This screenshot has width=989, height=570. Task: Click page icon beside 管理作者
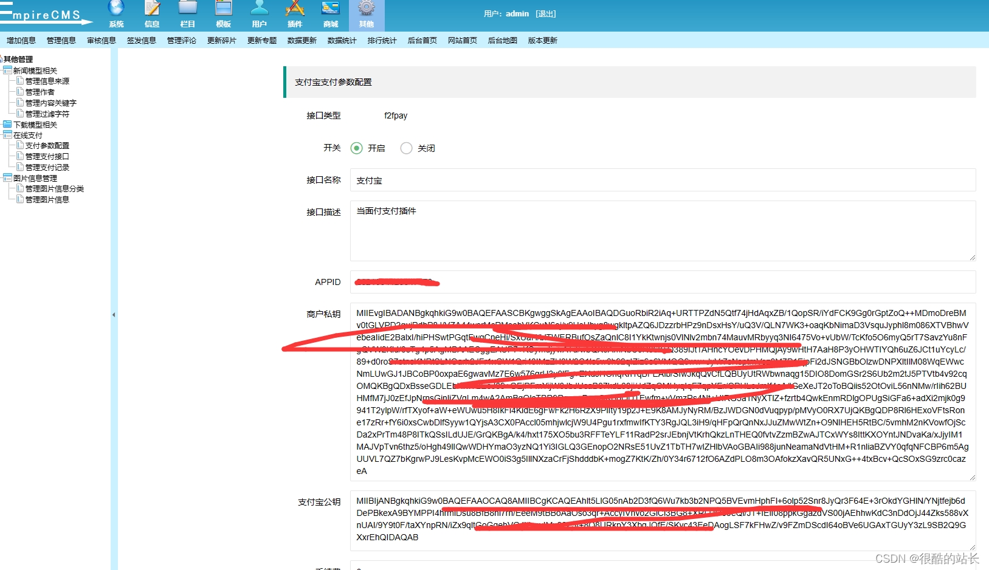pos(20,92)
